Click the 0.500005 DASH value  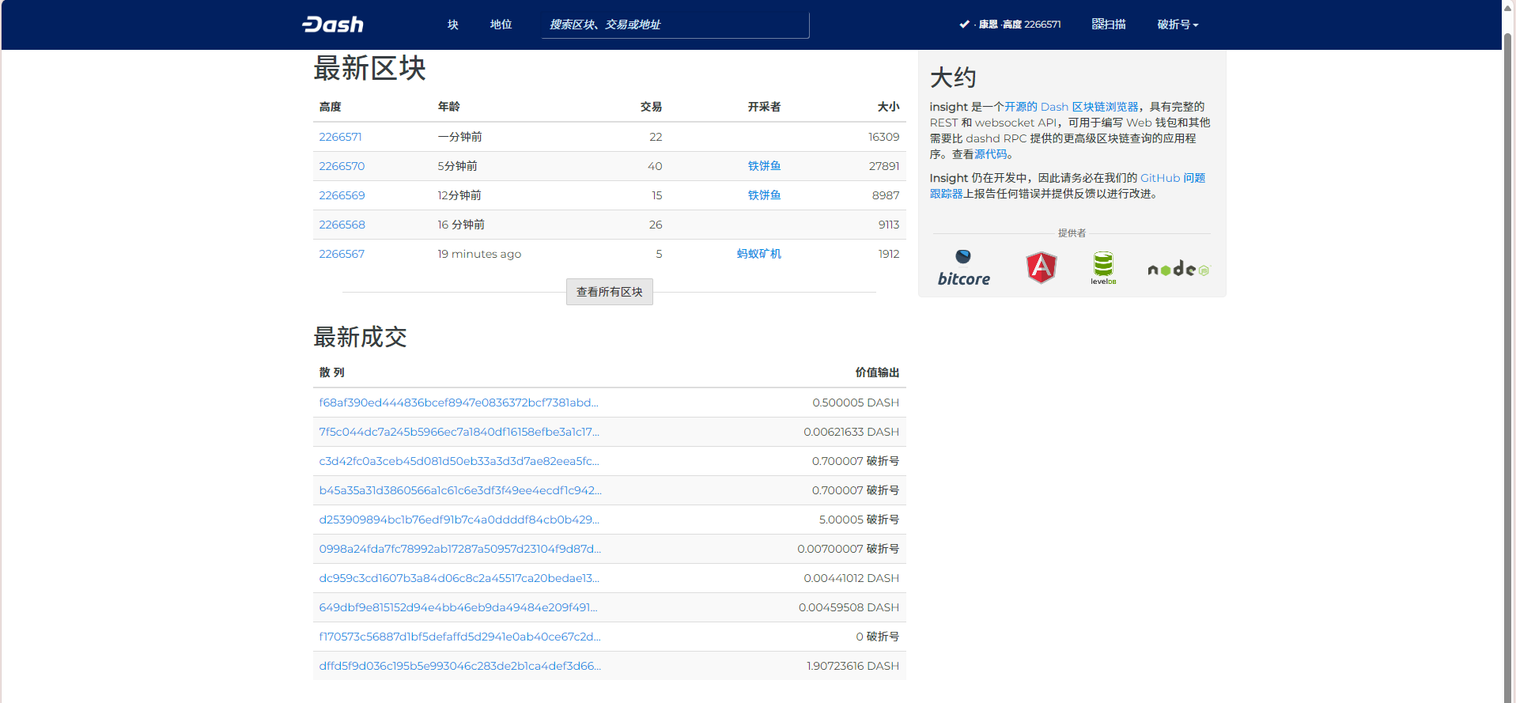point(856,403)
